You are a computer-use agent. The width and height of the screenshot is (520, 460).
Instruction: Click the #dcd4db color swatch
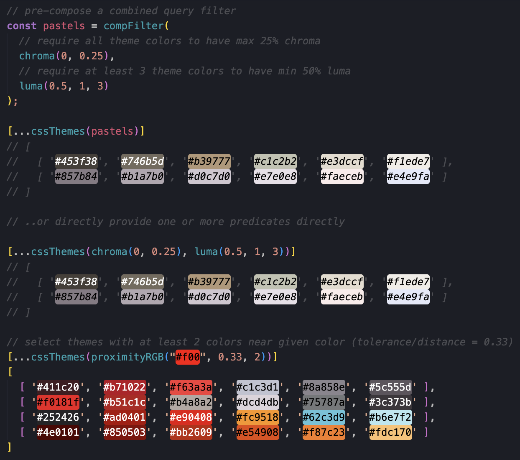click(257, 402)
